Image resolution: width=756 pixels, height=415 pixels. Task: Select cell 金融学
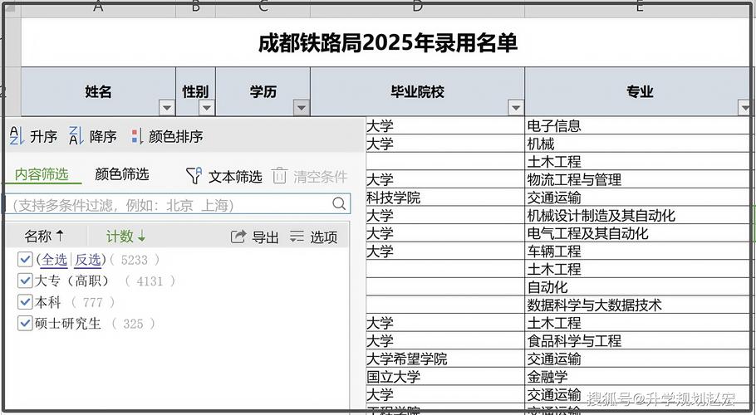pyautogui.click(x=637, y=377)
